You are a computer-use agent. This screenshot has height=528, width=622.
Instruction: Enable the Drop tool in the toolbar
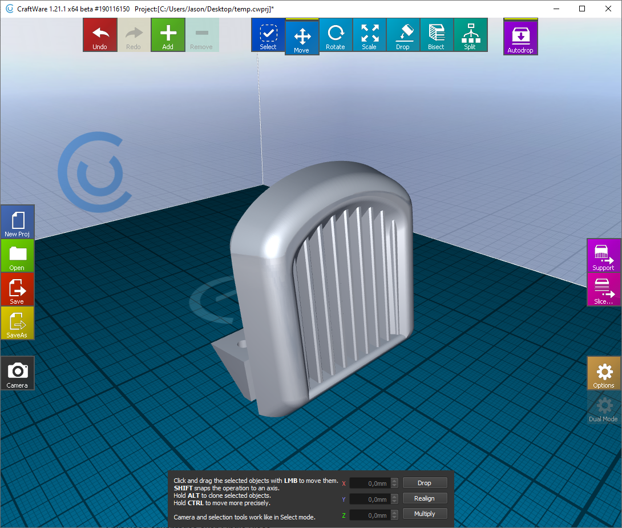pos(403,35)
